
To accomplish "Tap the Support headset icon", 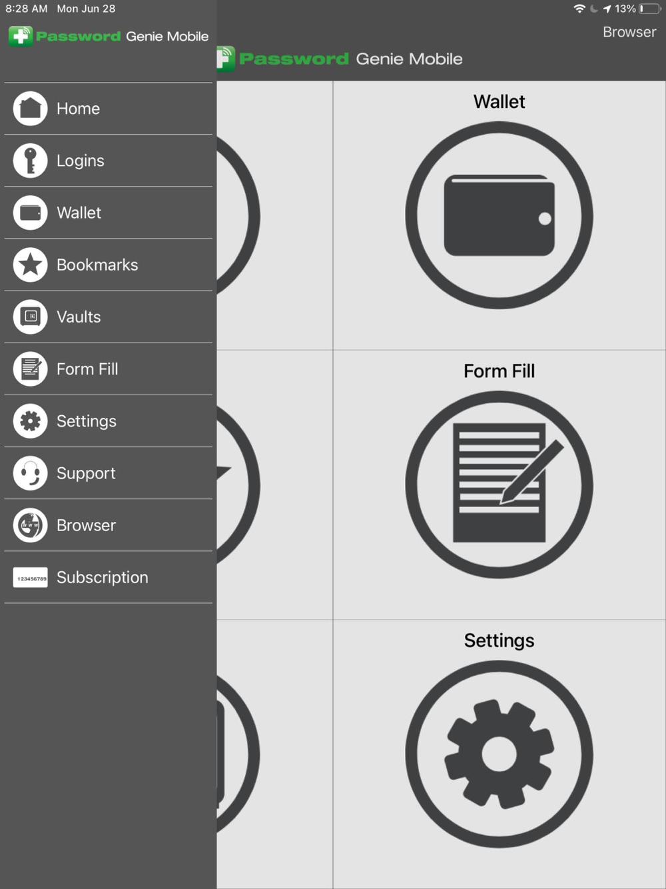I will (x=30, y=473).
